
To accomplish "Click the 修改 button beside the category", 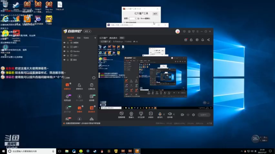I will point(122,38).
